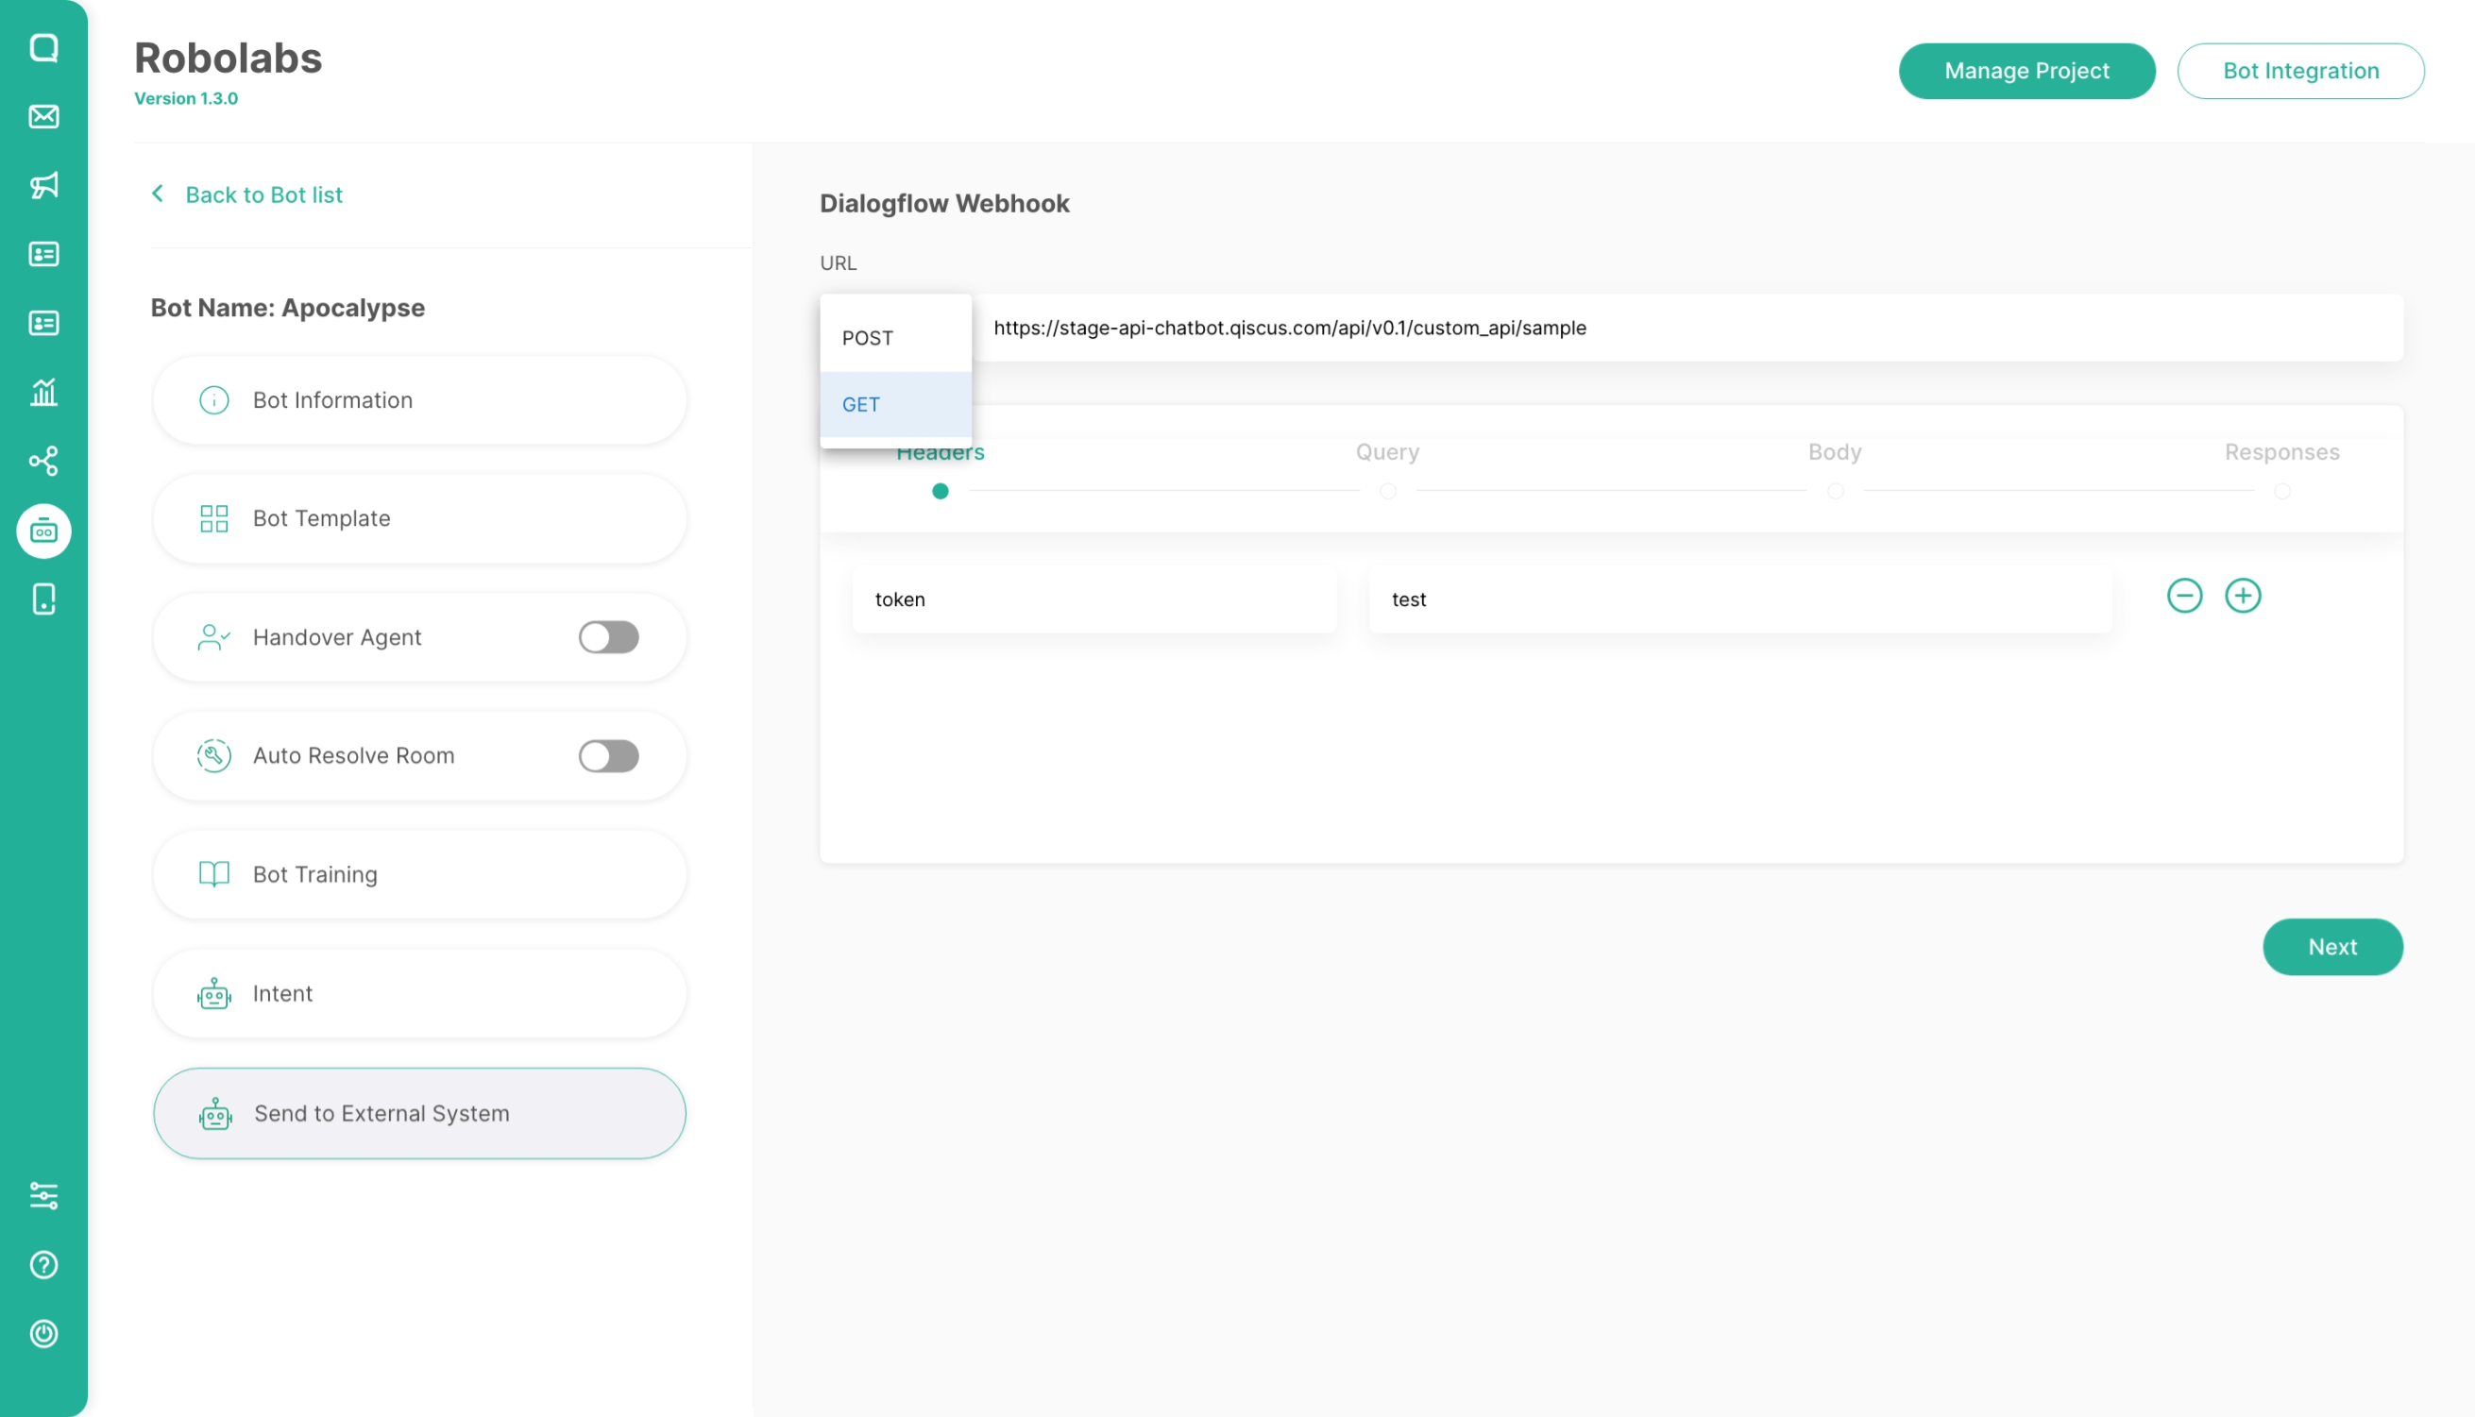Screen dimensions: 2475x1417
Task: Go back using Back to Bot list chevron
Action: pyautogui.click(x=158, y=194)
